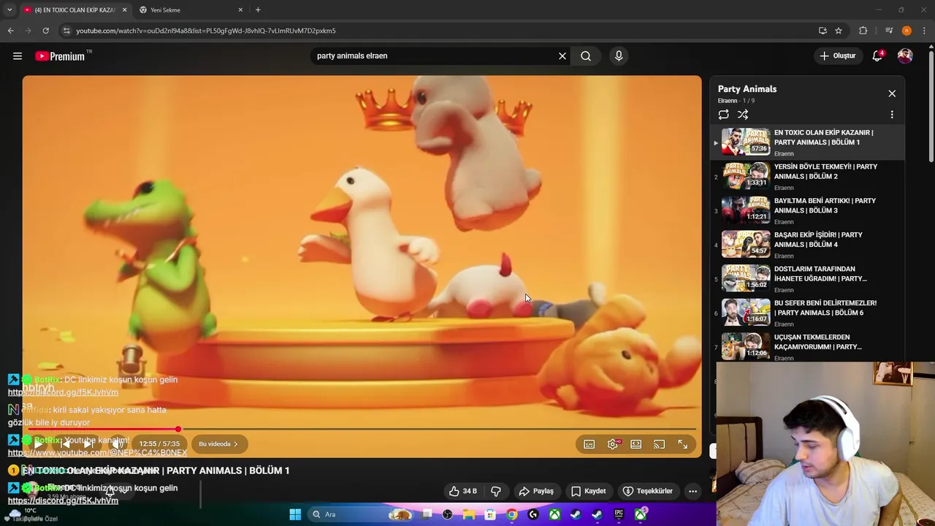Open Chrome profile menu
Image resolution: width=935 pixels, height=526 pixels.
tap(907, 31)
